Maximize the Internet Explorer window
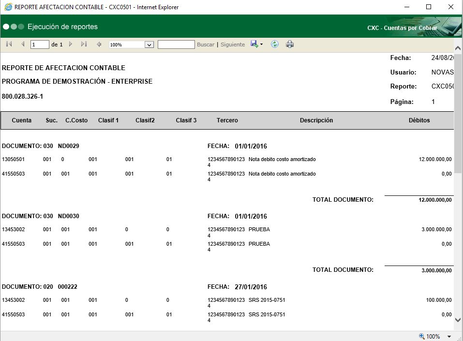The width and height of the screenshot is (463, 341). (429, 7)
